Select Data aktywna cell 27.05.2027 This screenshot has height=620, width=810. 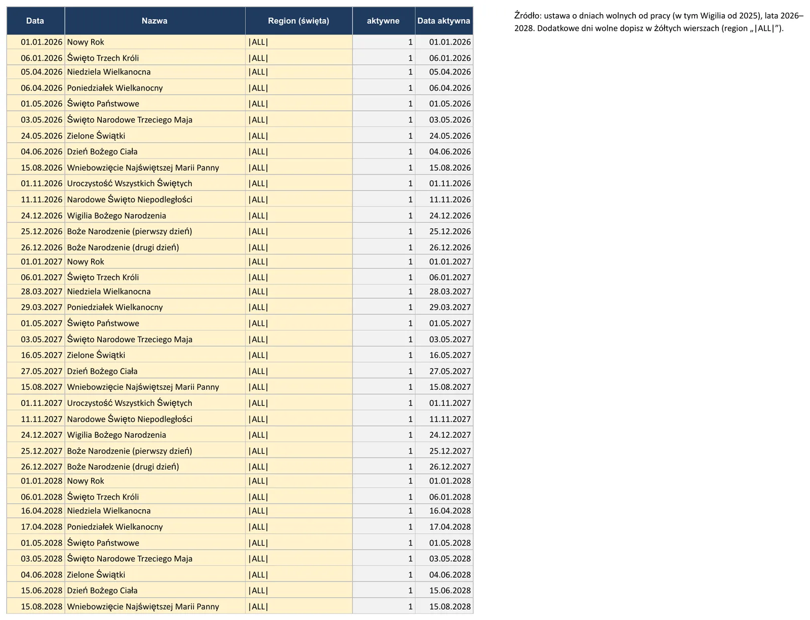(x=444, y=371)
